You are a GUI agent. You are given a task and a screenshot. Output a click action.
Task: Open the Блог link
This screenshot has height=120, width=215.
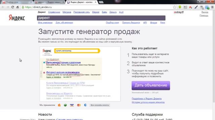pyautogui.click(x=163, y=23)
